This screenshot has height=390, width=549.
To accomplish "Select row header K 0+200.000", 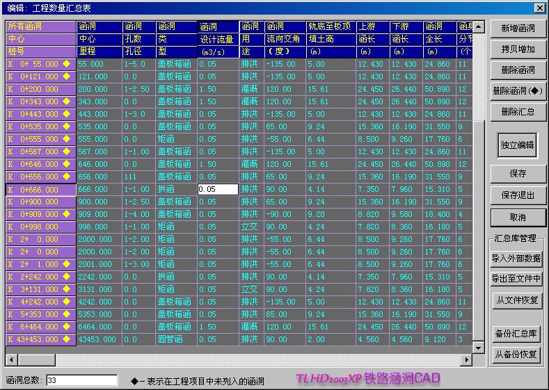I will pos(41,89).
